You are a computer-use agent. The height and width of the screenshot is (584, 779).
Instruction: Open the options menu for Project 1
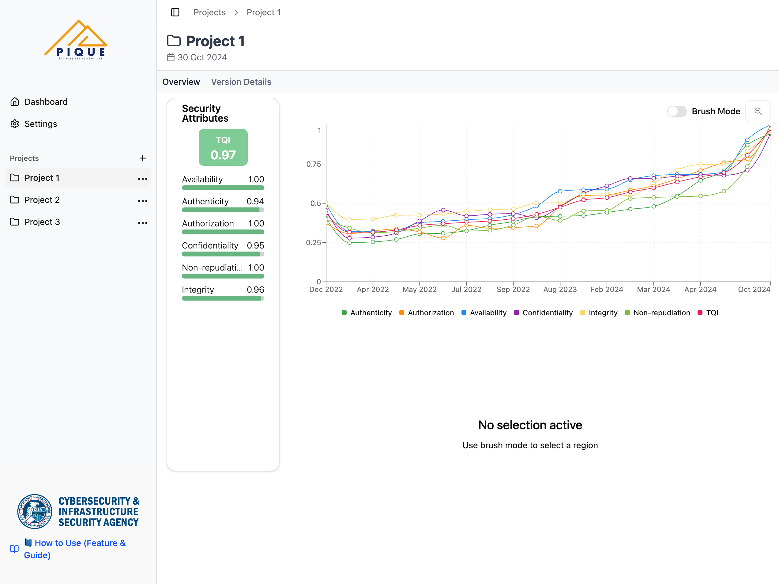click(x=142, y=178)
